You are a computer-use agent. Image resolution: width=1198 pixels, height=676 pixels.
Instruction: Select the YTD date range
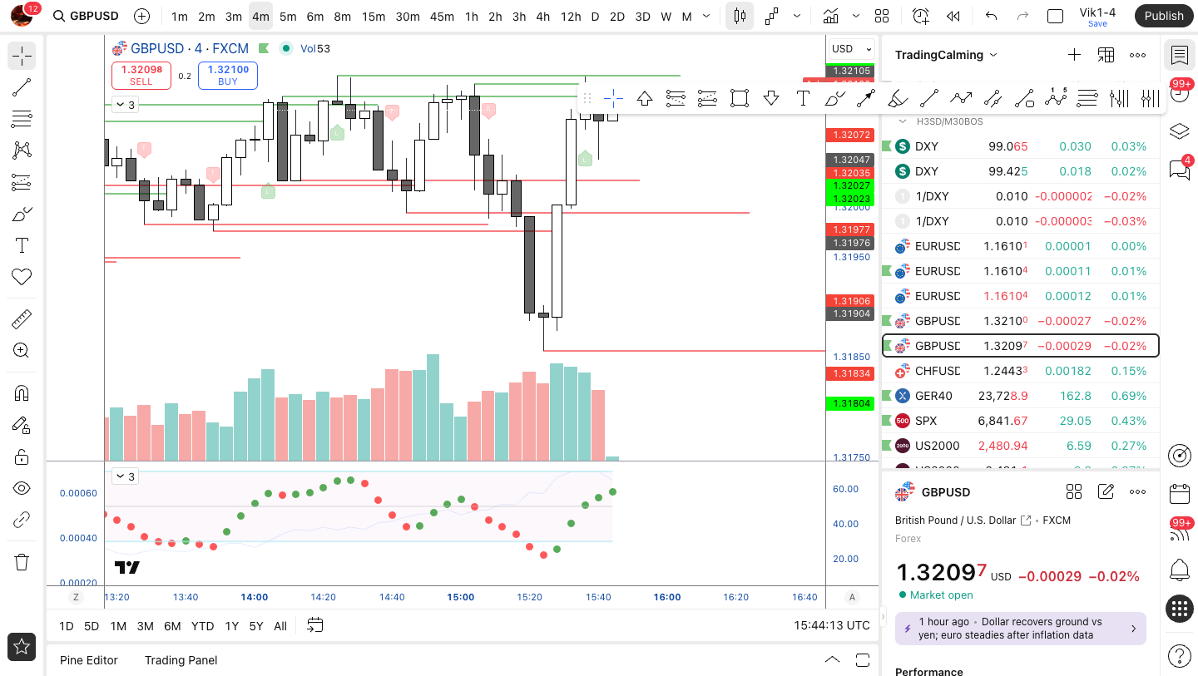click(202, 626)
